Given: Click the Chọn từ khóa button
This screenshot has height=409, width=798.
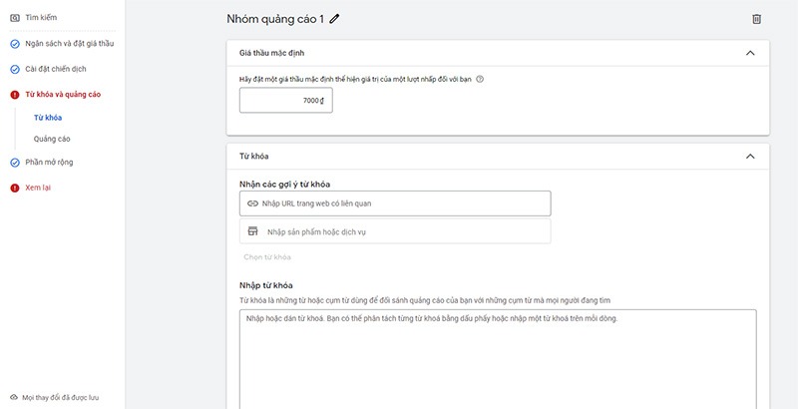Looking at the screenshot, I should pos(267,257).
